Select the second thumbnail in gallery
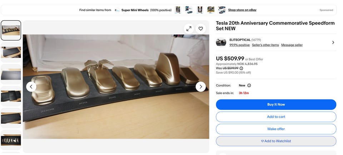 click(x=11, y=52)
